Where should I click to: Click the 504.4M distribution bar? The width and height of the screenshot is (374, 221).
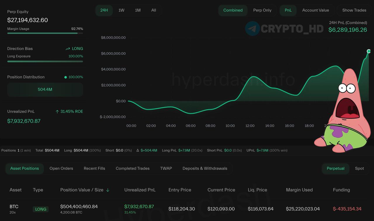coord(45,90)
